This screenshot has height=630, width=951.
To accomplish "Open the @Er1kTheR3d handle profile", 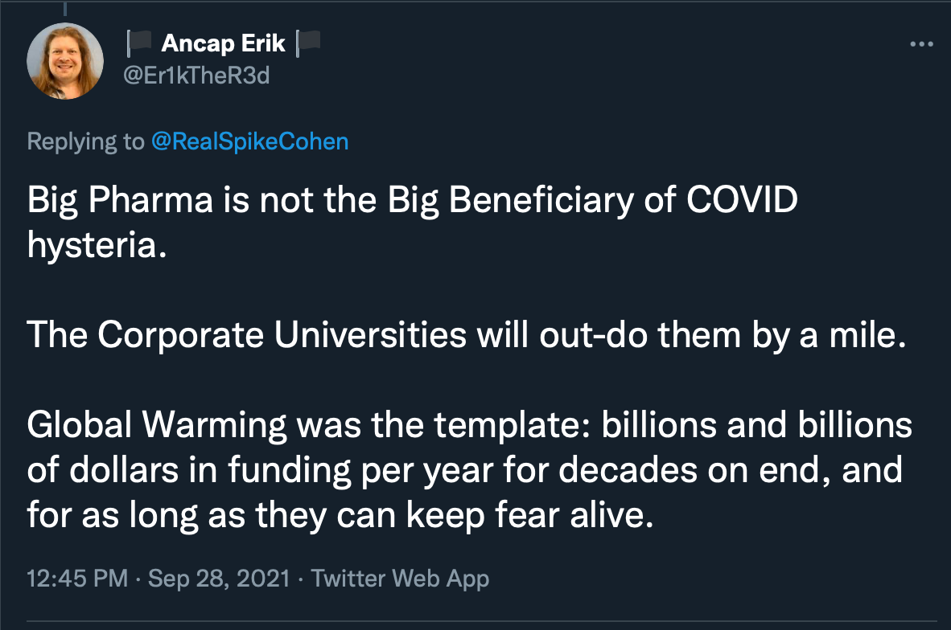I will click(196, 76).
